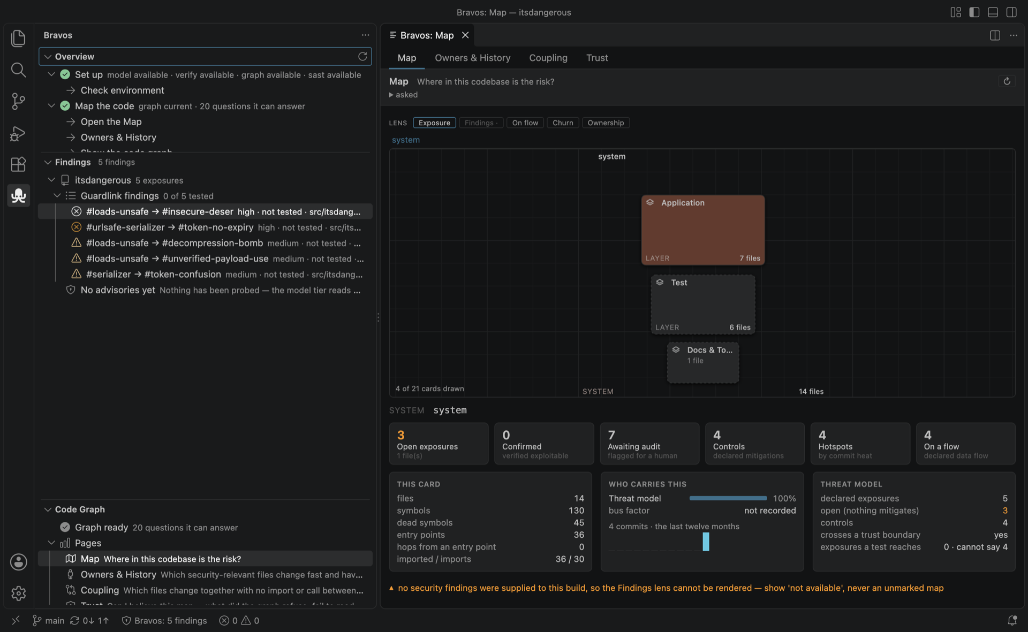This screenshot has width=1028, height=632.
Task: Synchronize changes 0 down 1 up
Action: [x=89, y=620]
